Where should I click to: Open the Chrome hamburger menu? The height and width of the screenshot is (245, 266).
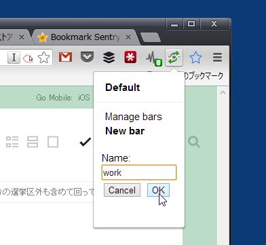[x=217, y=58]
